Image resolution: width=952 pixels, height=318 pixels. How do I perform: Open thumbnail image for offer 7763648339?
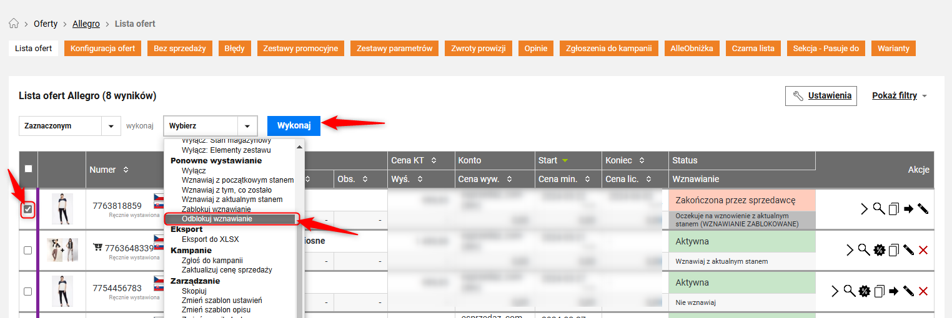(x=62, y=250)
